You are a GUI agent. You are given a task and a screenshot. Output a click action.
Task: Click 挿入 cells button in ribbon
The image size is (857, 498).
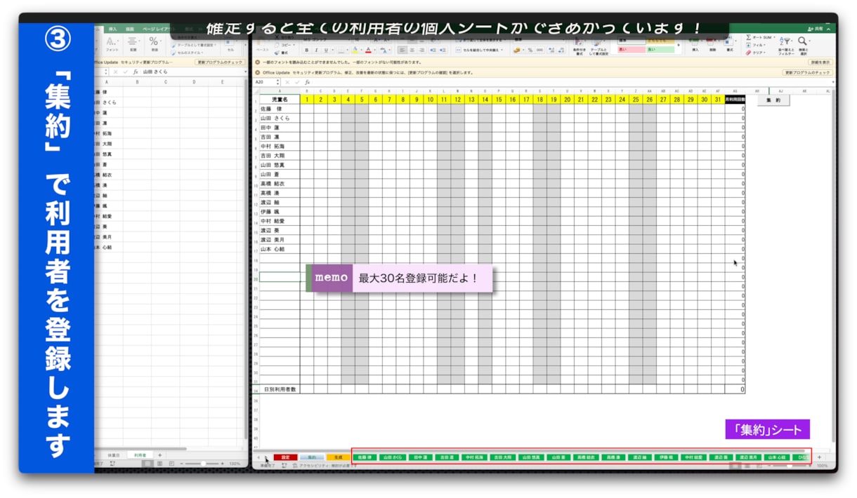(x=695, y=46)
